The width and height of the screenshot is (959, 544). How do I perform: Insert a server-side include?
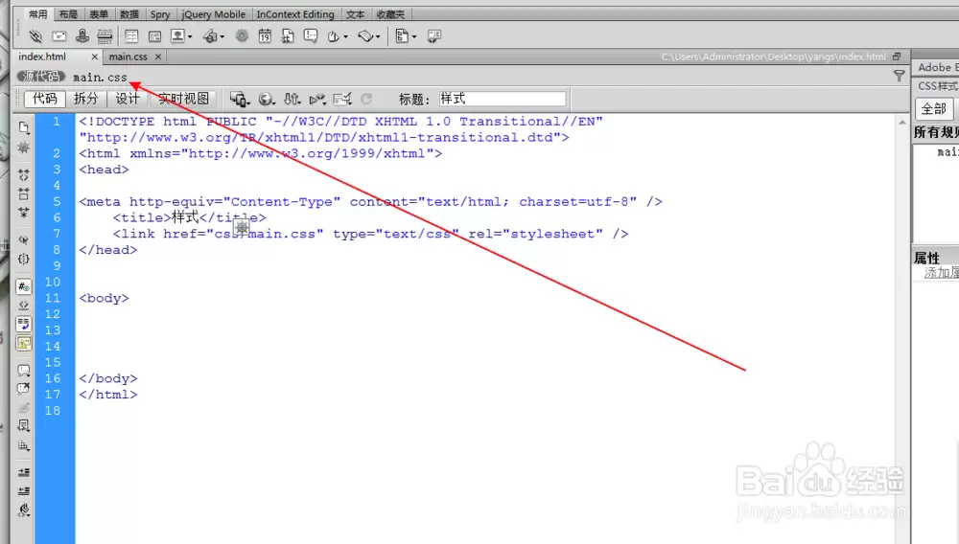[288, 36]
